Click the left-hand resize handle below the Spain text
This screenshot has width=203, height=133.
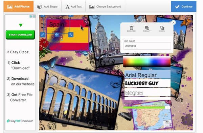pyautogui.click(x=43, y=35)
